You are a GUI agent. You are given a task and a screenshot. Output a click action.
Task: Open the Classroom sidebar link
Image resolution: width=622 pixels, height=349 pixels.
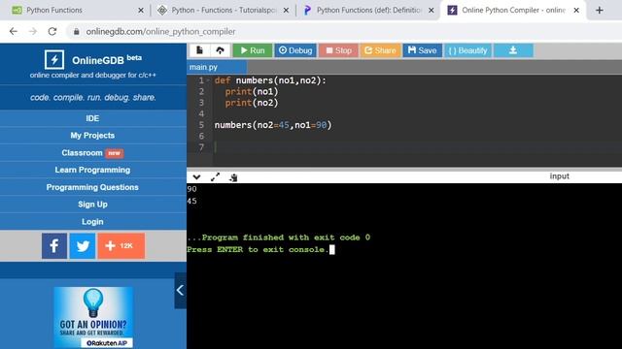(92, 153)
